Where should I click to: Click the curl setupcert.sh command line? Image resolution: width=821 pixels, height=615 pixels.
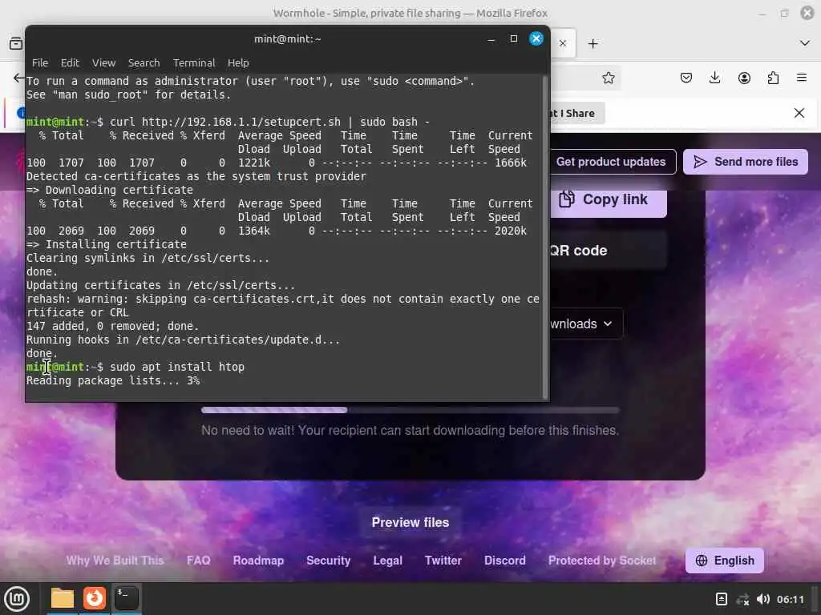tap(269, 122)
